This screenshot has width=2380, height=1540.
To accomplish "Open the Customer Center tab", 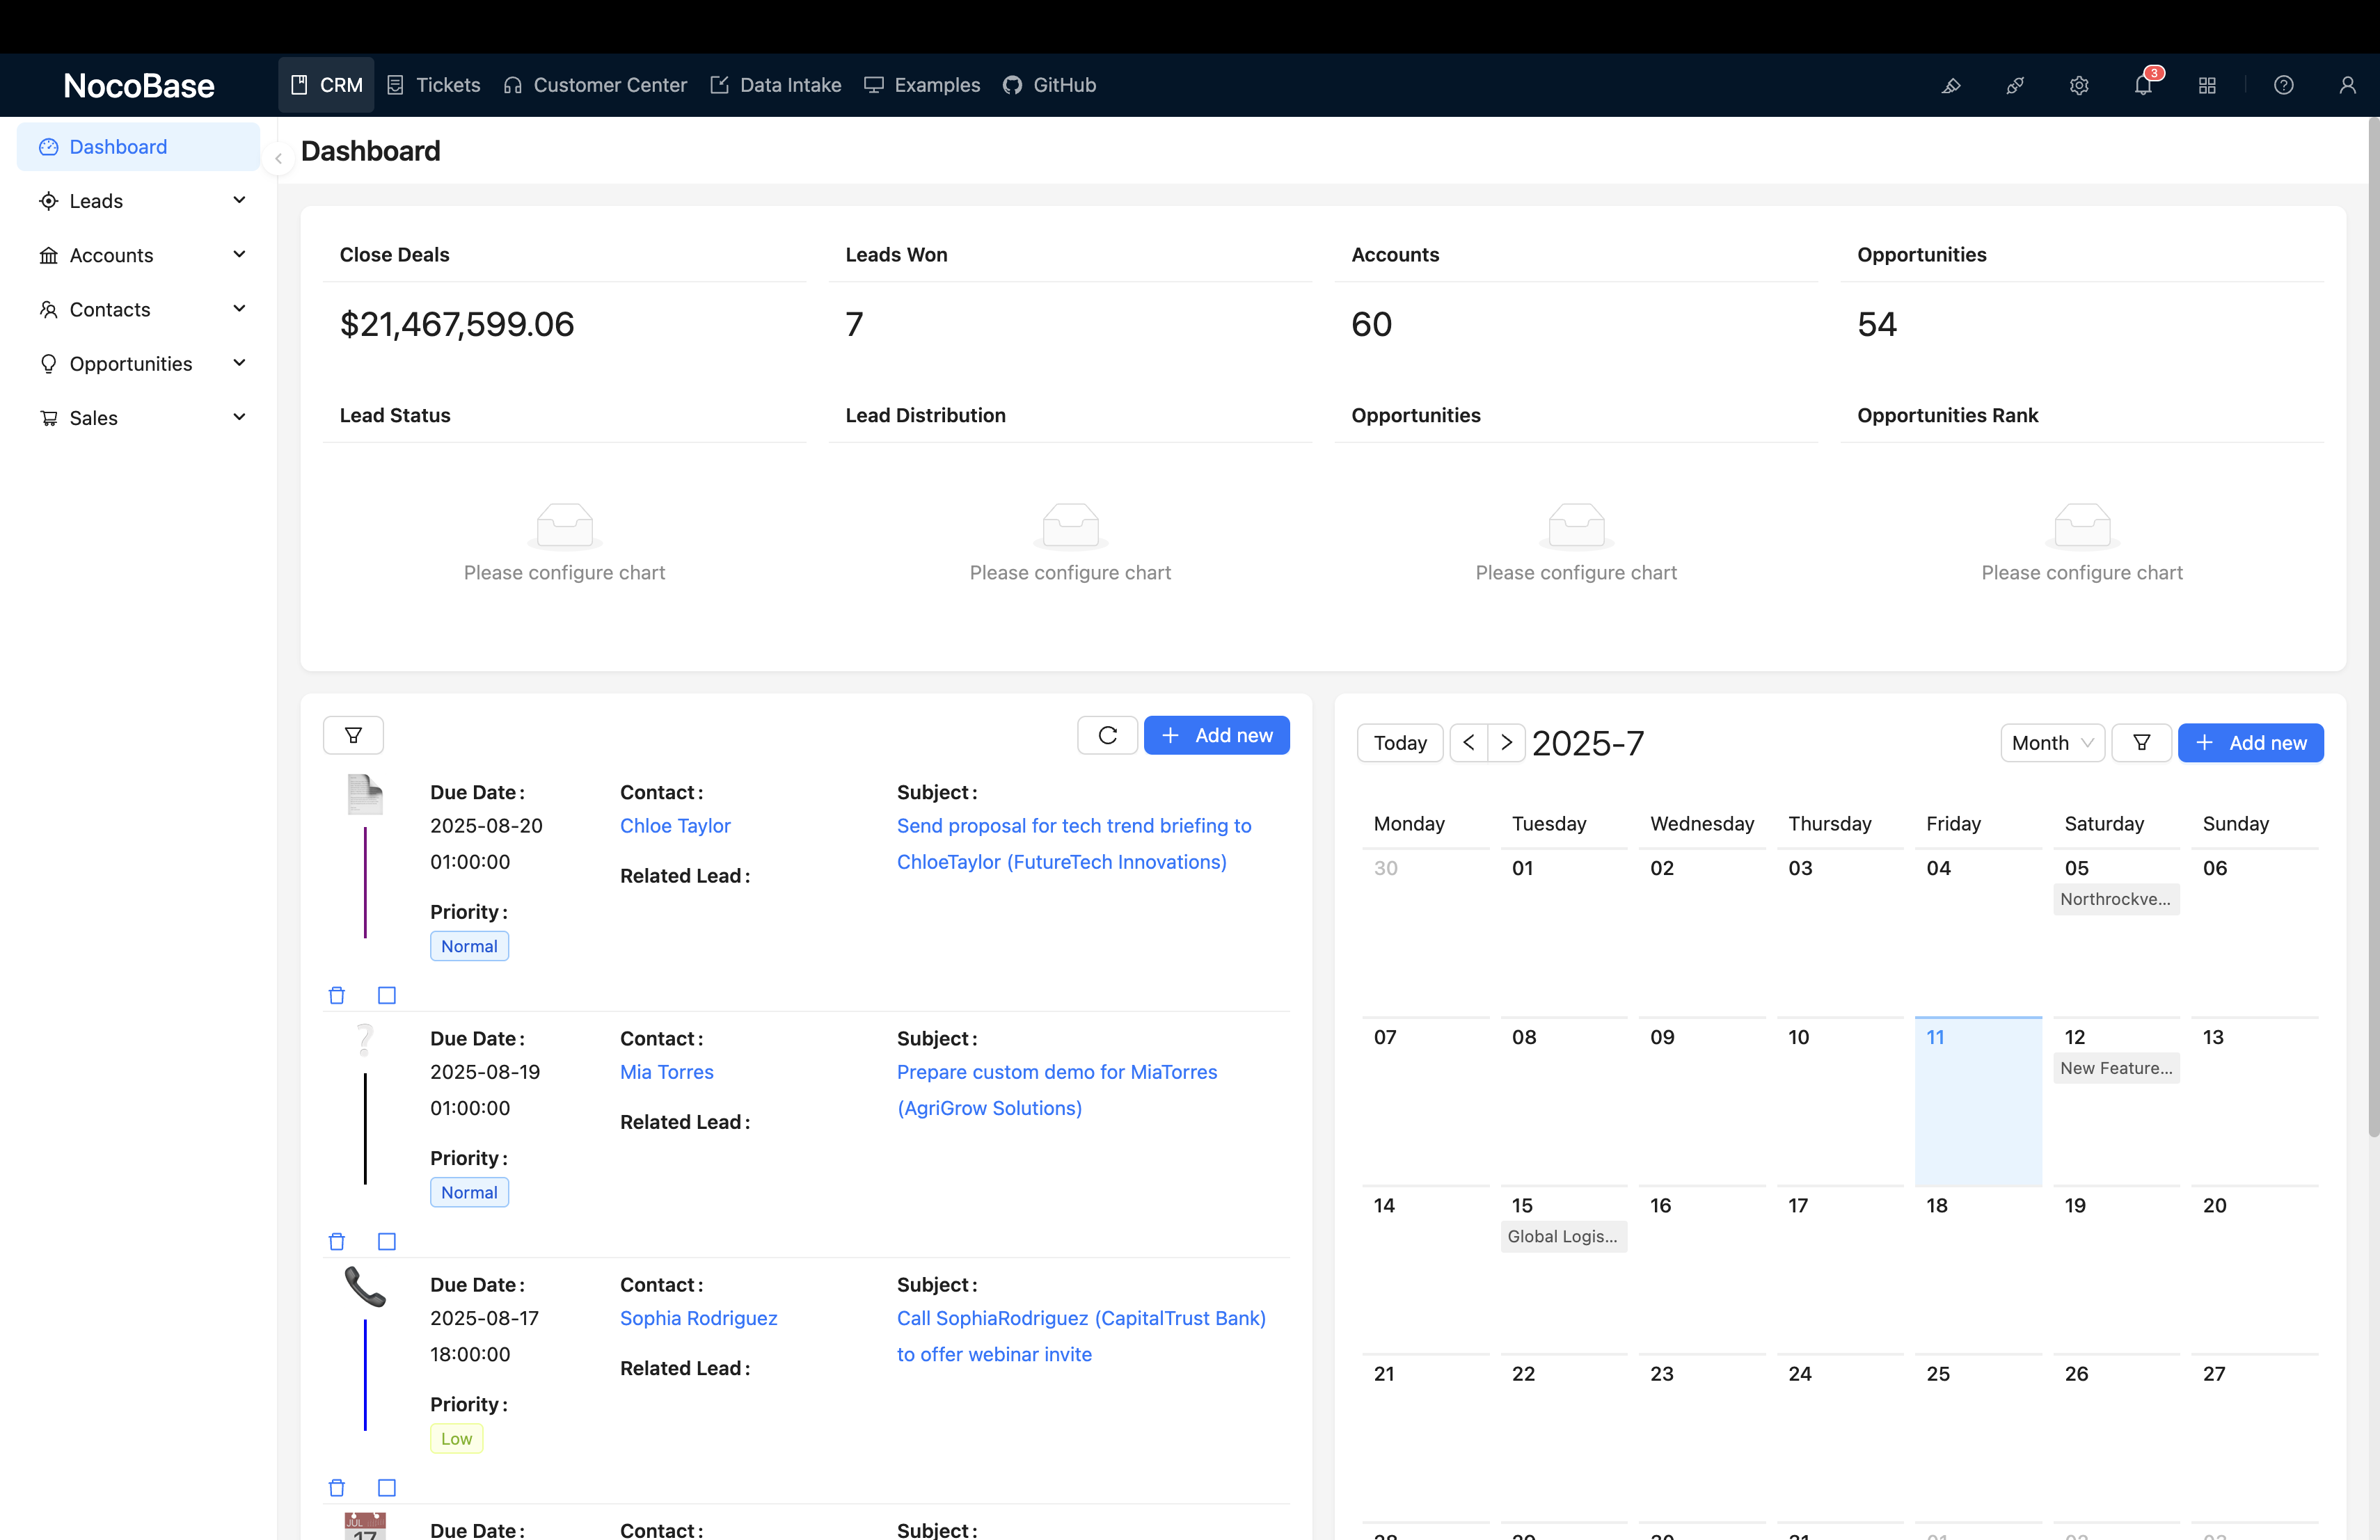I will (595, 85).
